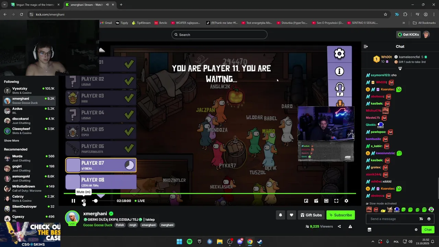This screenshot has width=439, height=247.
Task: Open Vysotzky channel in Following
Action: tap(29, 91)
